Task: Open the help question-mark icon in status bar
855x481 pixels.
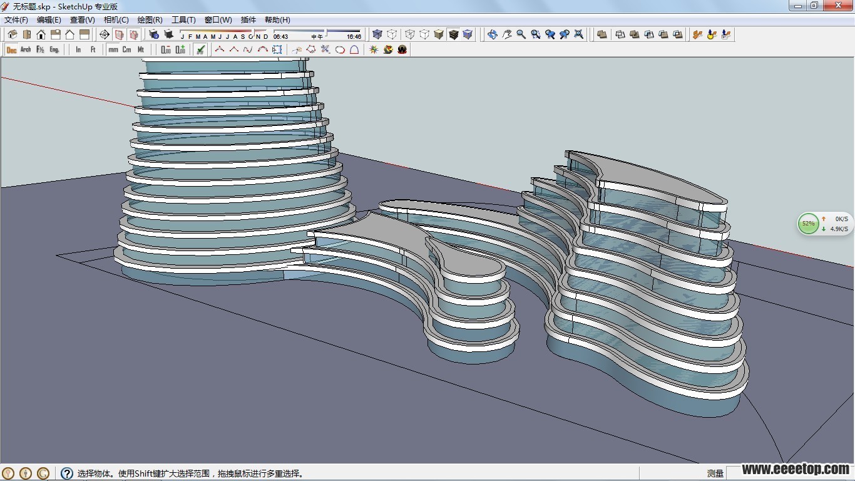Action: pos(67,473)
